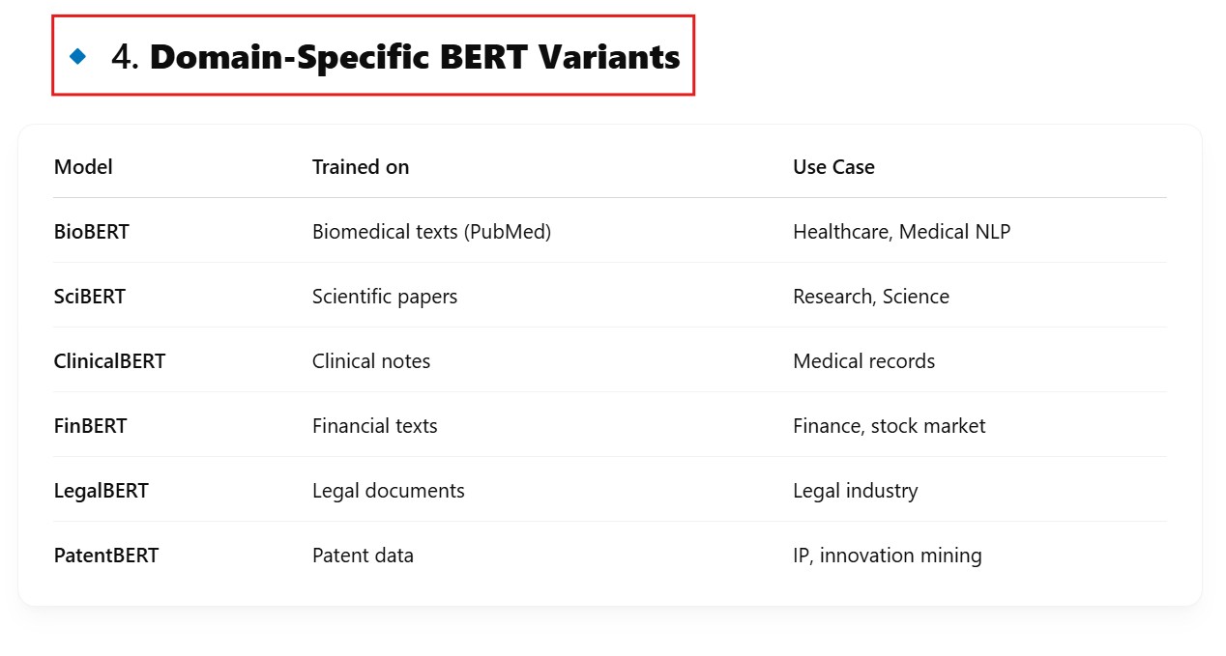Select the BioBERT model name
Viewport: 1226px width, 656px height.
coord(92,232)
